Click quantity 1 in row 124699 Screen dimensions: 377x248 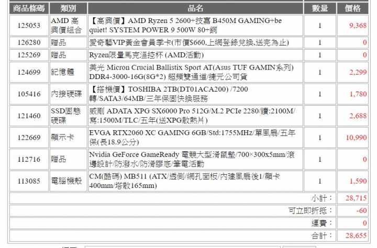point(320,72)
